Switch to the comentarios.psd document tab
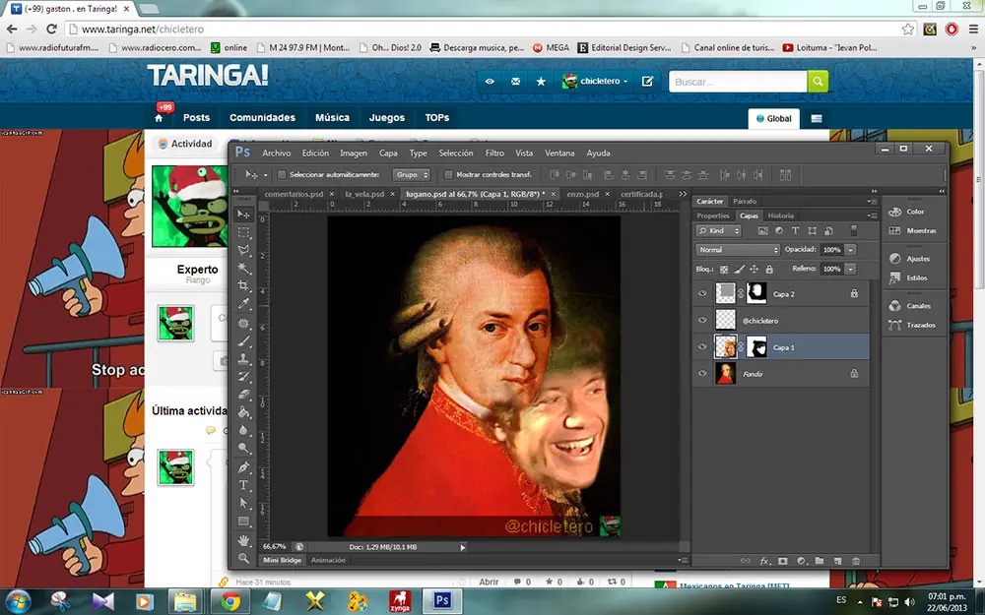This screenshot has width=985, height=615. (294, 194)
